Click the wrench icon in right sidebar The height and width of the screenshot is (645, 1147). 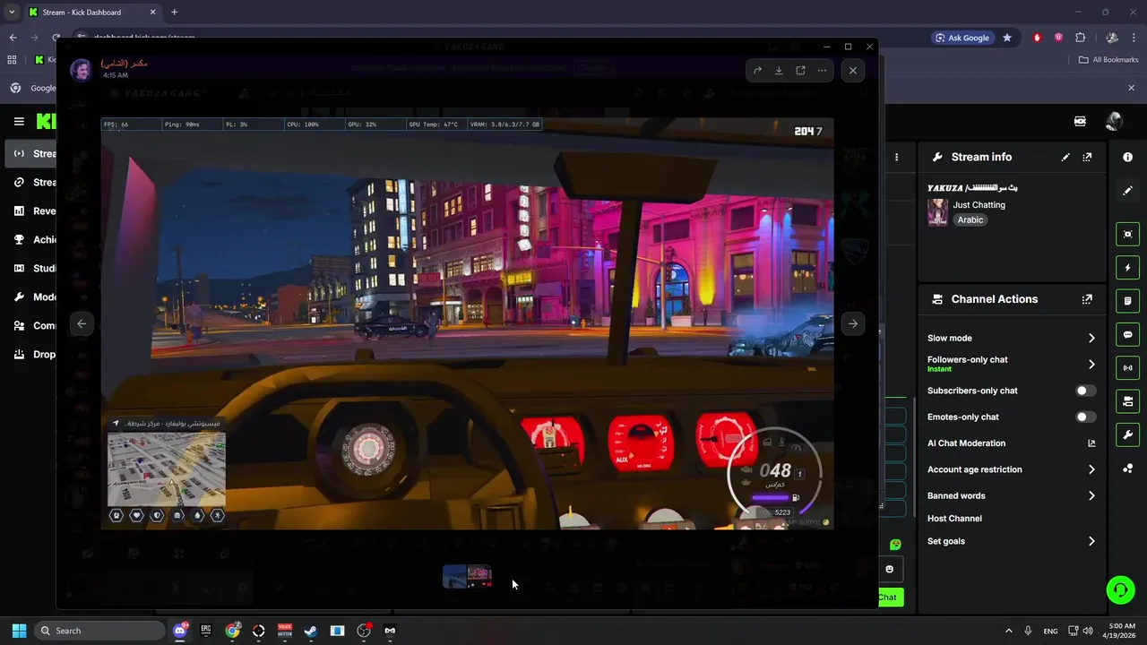(1127, 435)
